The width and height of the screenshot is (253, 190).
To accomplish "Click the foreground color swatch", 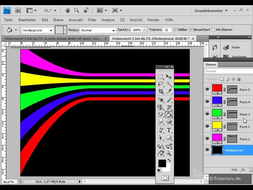I will 162,163.
